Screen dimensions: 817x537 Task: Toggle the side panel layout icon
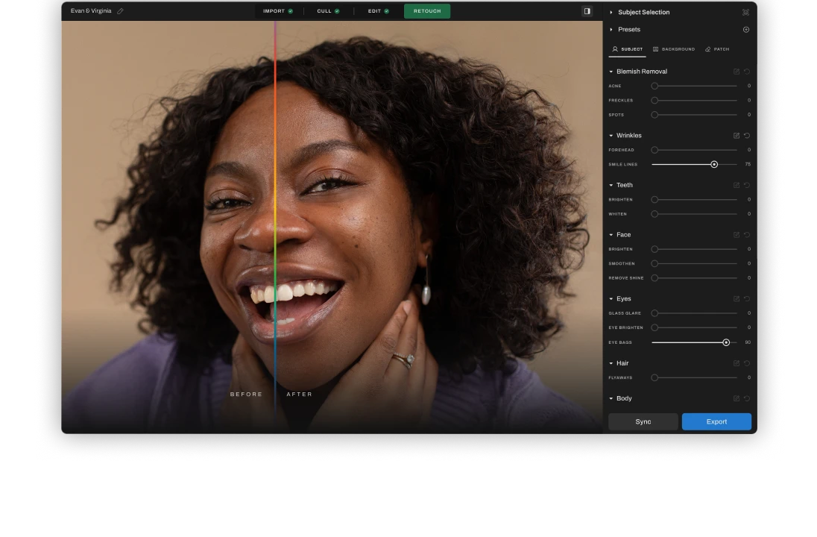[587, 11]
